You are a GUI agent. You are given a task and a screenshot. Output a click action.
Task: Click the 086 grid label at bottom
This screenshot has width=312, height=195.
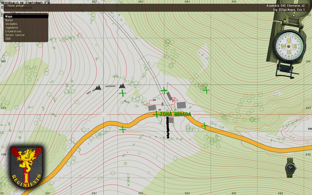[280, 193]
